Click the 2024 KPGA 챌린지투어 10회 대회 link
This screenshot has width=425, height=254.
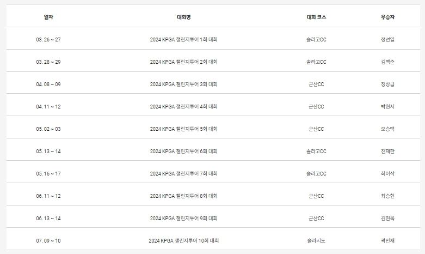(x=183, y=240)
